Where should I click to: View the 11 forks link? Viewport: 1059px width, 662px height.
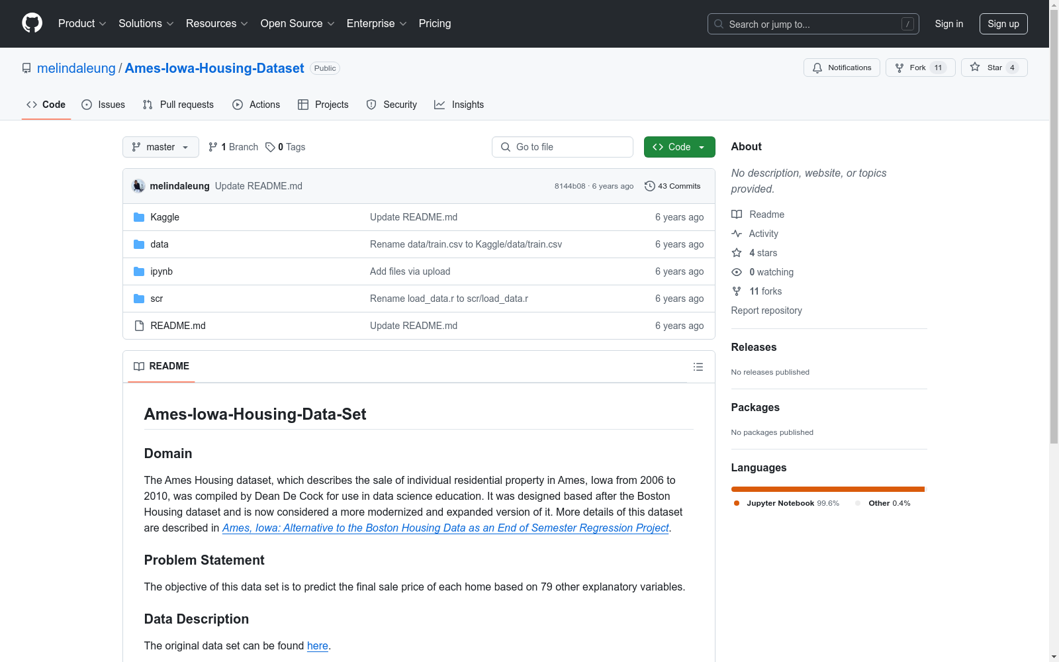[x=757, y=291]
